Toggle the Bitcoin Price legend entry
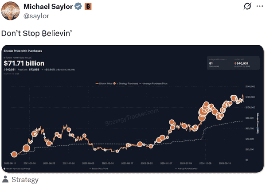 pos(105,84)
